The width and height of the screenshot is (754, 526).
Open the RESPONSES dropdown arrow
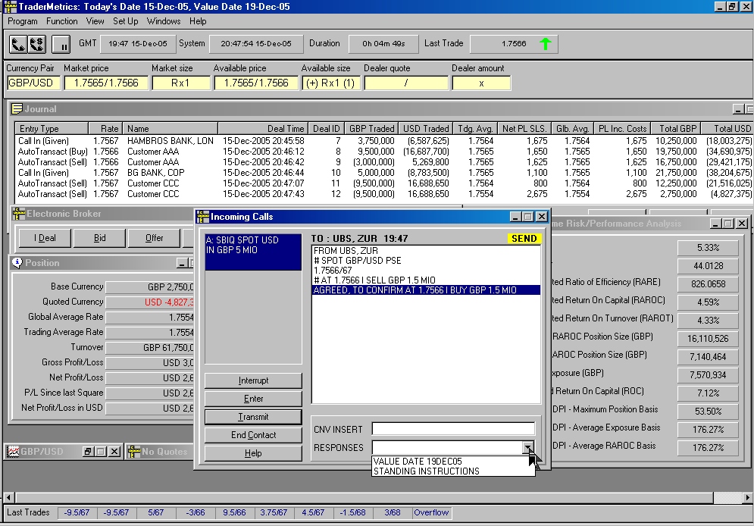pyautogui.click(x=528, y=448)
